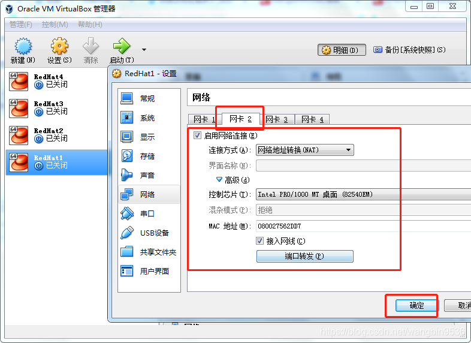Viewport: 471px width, 343px height.
Task: Select the RedHat2 virtual machine
Action: (56, 136)
